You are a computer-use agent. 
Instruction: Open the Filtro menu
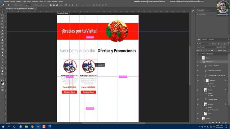pyautogui.click(x=41, y=1)
